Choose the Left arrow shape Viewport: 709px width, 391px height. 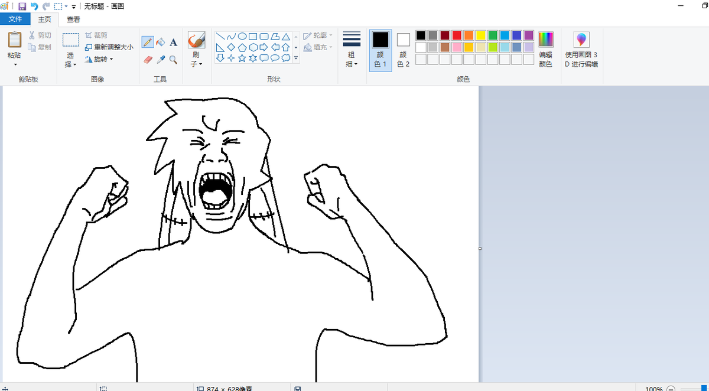click(x=275, y=47)
